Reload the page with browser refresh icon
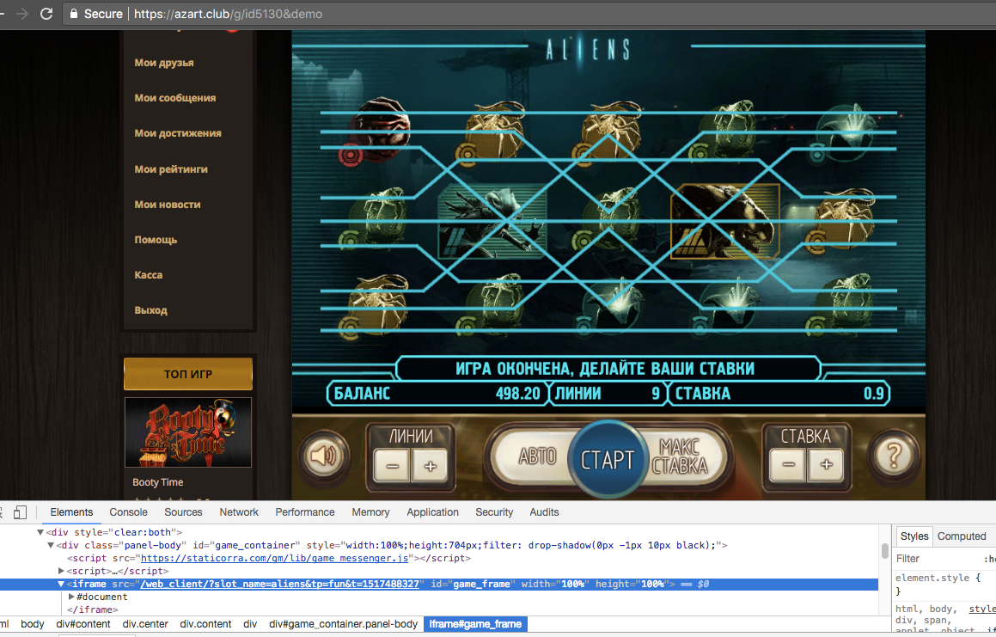The width and height of the screenshot is (996, 637). coord(46,14)
